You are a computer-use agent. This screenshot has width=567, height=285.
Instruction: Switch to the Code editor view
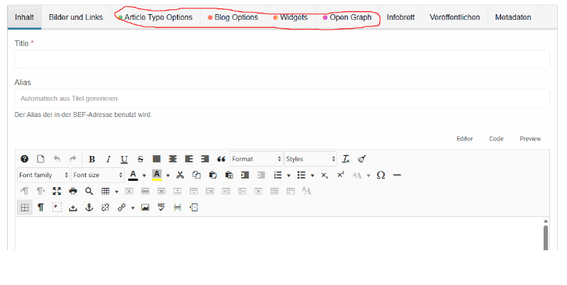pos(496,139)
